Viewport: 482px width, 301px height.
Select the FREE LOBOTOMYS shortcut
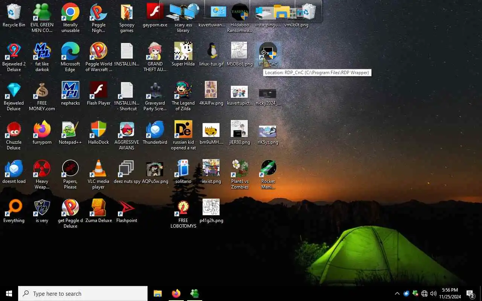(183, 214)
